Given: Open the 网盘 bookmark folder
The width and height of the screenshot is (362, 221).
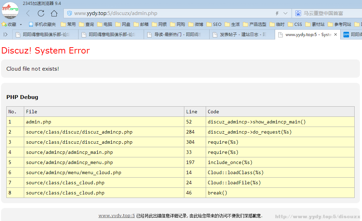Looking at the screenshot, I should [x=123, y=24].
